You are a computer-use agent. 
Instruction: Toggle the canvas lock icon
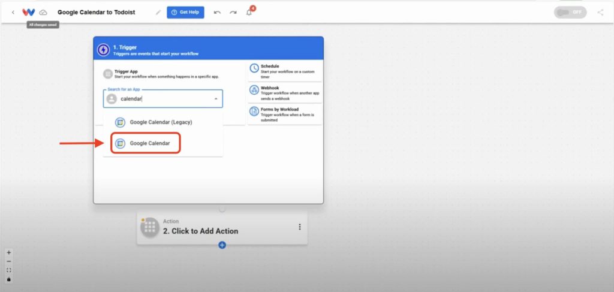9,279
